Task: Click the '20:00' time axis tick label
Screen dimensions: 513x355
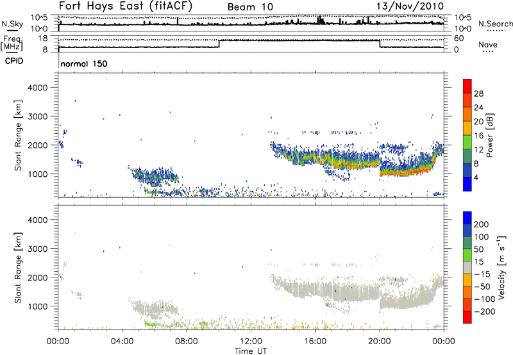Action: click(x=380, y=342)
